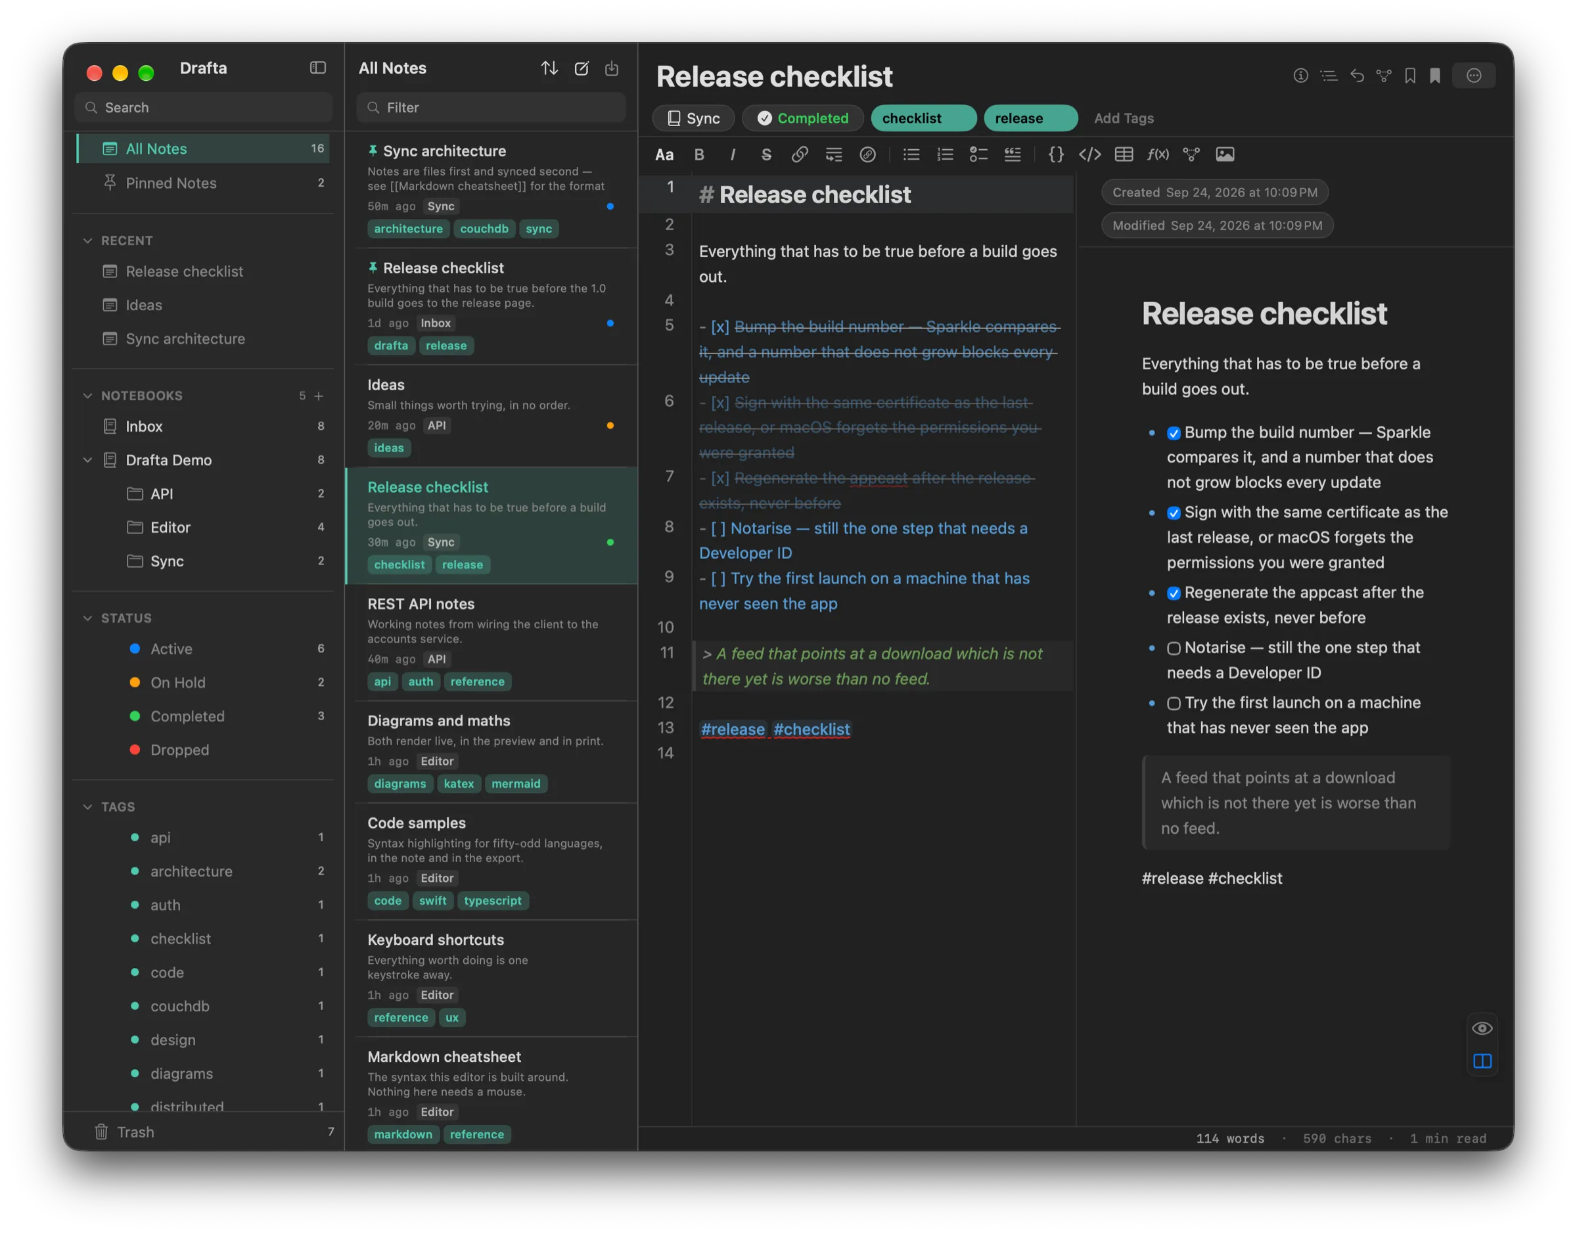Open the Sync notebook selector pill
The width and height of the screenshot is (1577, 1234).
point(693,118)
